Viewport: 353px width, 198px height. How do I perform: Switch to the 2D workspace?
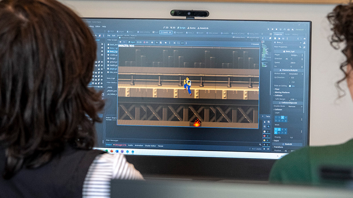(x=166, y=27)
